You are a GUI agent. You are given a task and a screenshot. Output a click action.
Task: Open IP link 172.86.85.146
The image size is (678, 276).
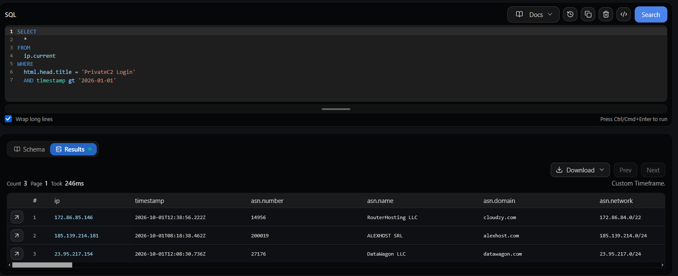point(74,218)
